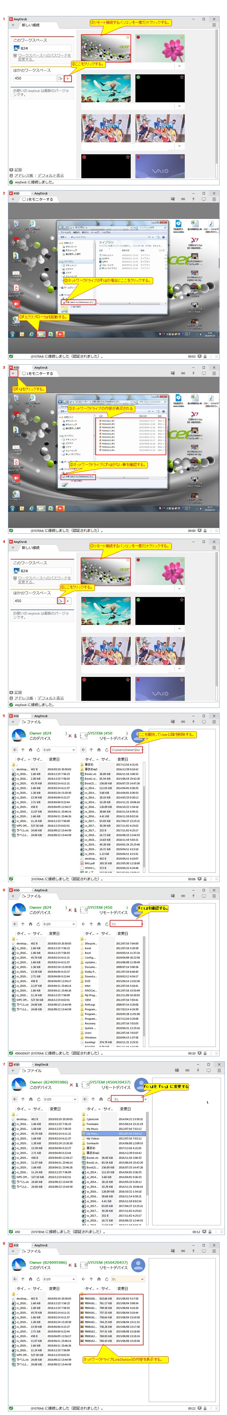The width and height of the screenshot is (227, 1415).
Task: Go to remote home folder in the 00:12 session
Action: (x=101, y=1099)
